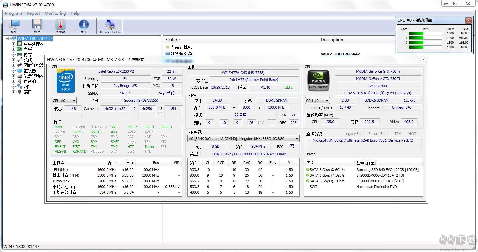Click the 声音的 audio icon in sidebar
This screenshot has width=478, height=252.
(x=20, y=81)
